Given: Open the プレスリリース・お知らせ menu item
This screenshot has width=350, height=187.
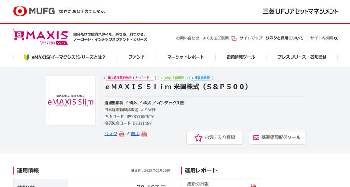Looking at the screenshot, I should click(x=302, y=57).
